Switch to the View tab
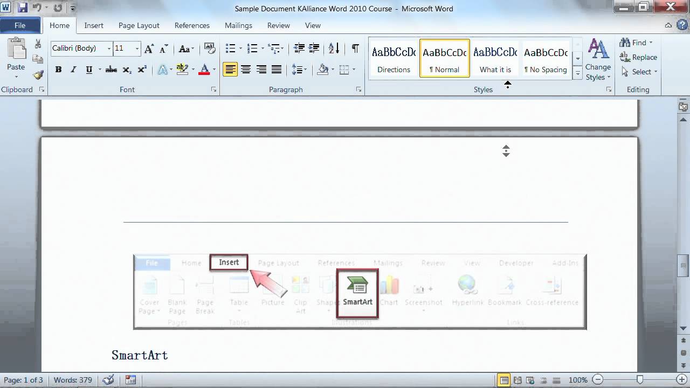 (x=313, y=25)
